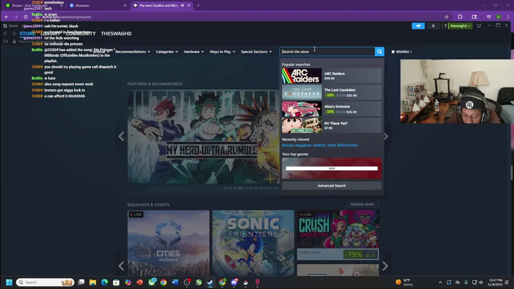Viewport: 514px width, 289px height.
Task: Open the Cities Skylines II live card
Action: 168,243
